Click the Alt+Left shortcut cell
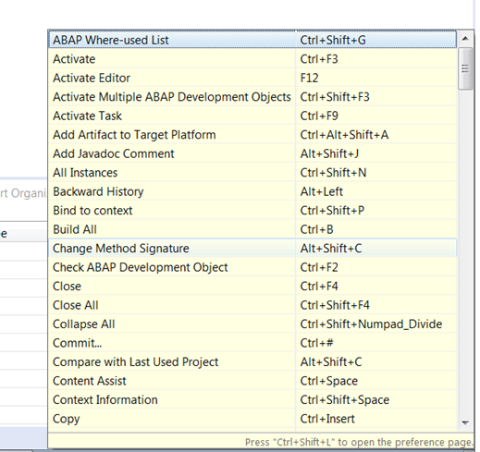The image size is (480, 452). pos(376,191)
